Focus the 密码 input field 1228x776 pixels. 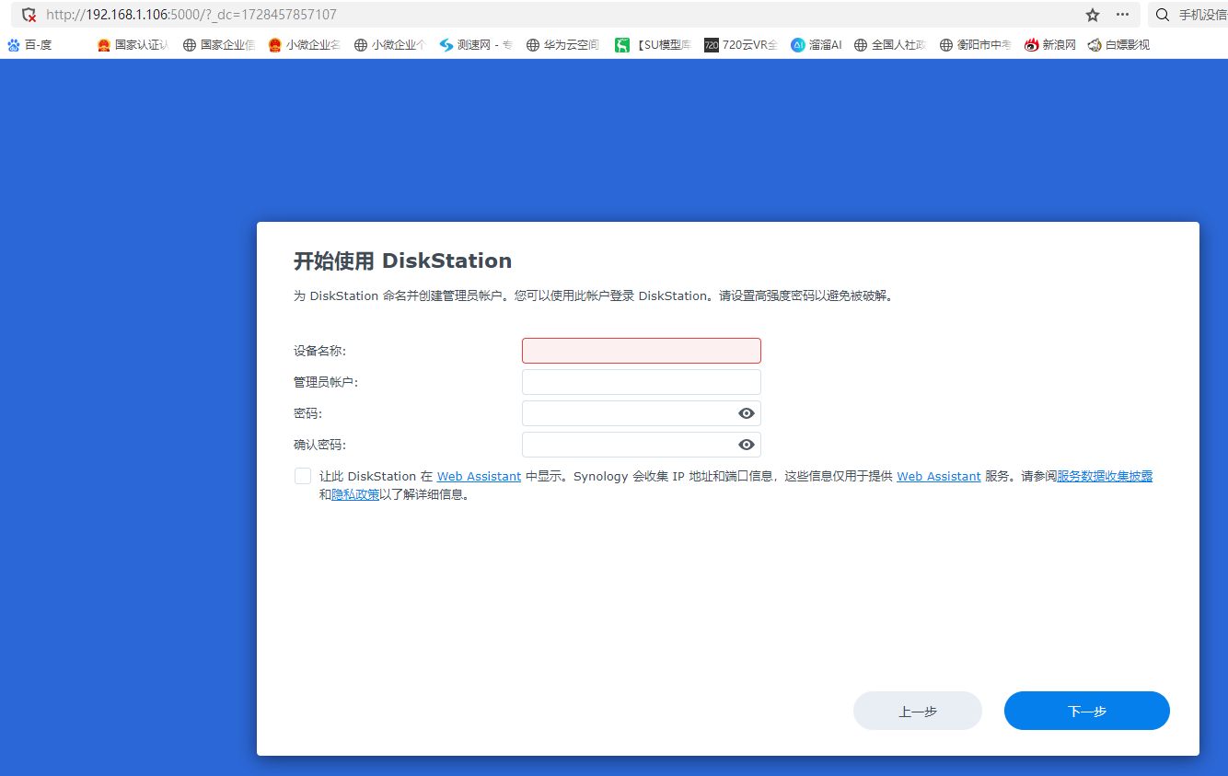click(x=642, y=413)
